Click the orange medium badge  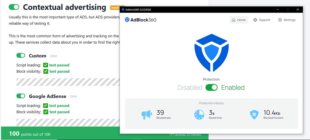click(x=115, y=8)
